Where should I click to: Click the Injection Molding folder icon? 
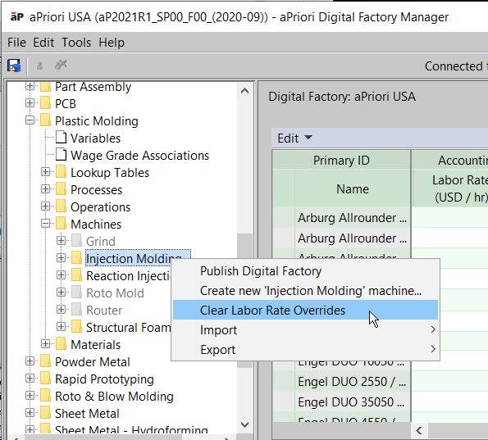click(x=76, y=258)
